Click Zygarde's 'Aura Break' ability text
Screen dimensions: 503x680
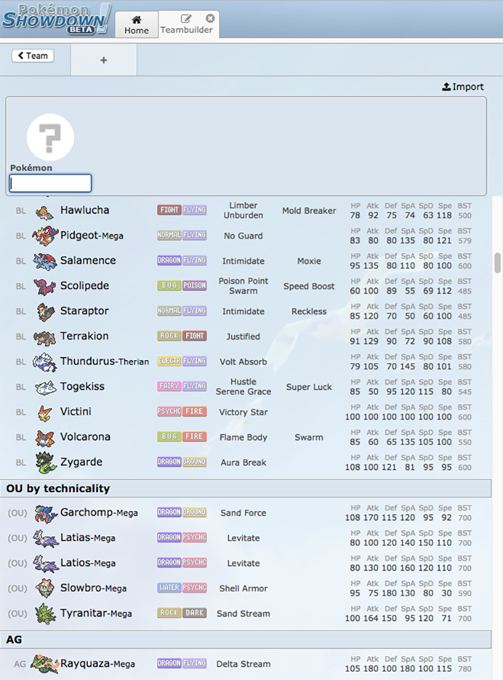pos(243,463)
